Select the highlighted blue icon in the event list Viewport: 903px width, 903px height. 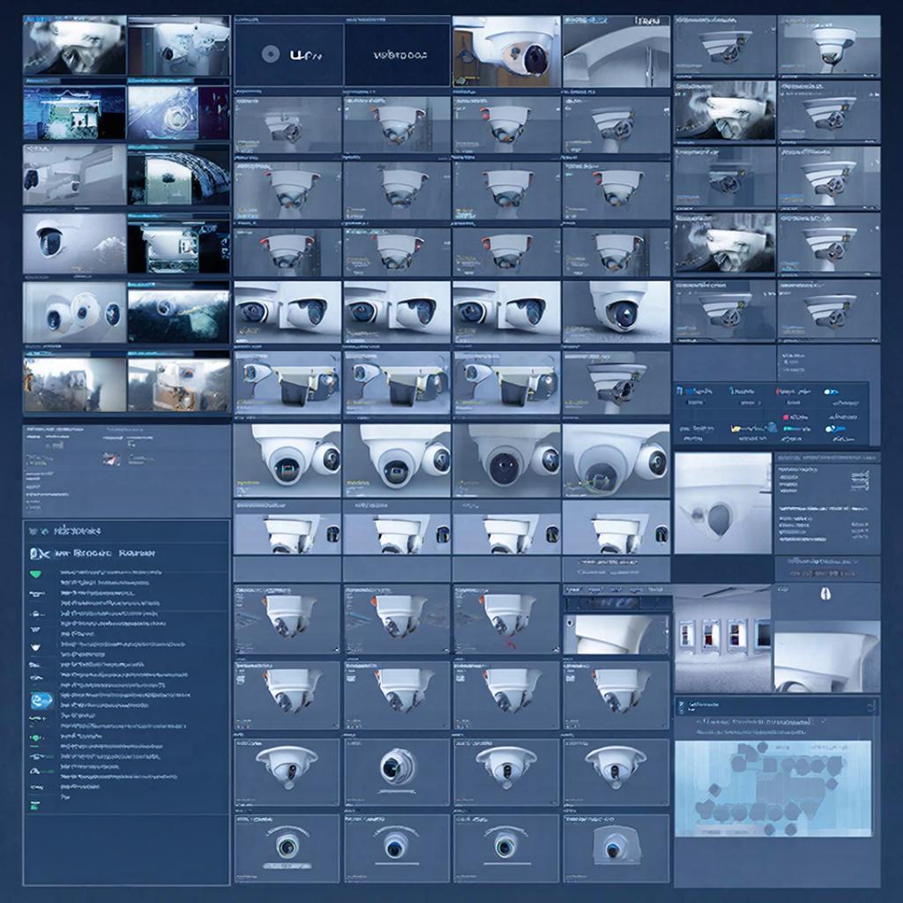[41, 700]
